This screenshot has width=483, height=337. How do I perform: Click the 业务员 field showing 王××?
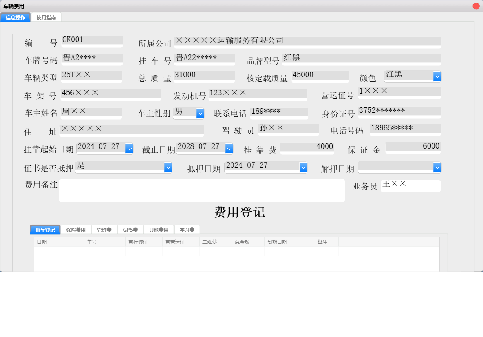410,185
